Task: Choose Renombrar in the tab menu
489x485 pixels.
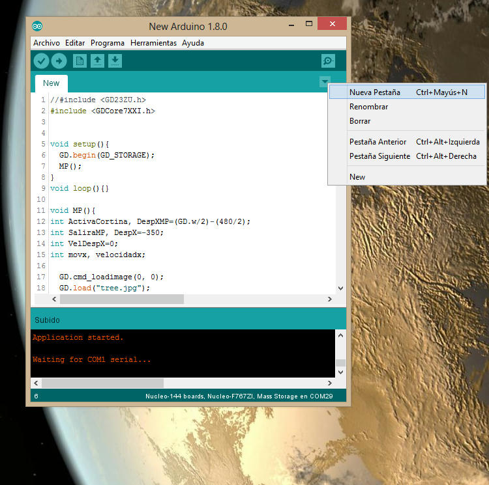Action: [407, 107]
